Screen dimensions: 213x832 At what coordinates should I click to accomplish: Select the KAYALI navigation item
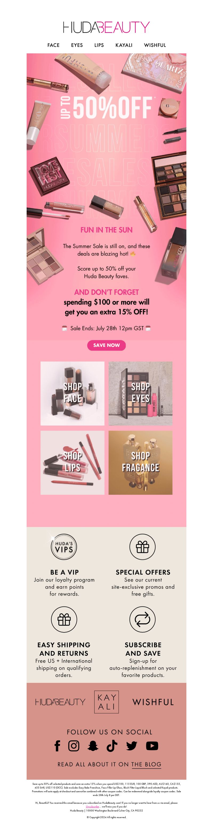tap(124, 45)
